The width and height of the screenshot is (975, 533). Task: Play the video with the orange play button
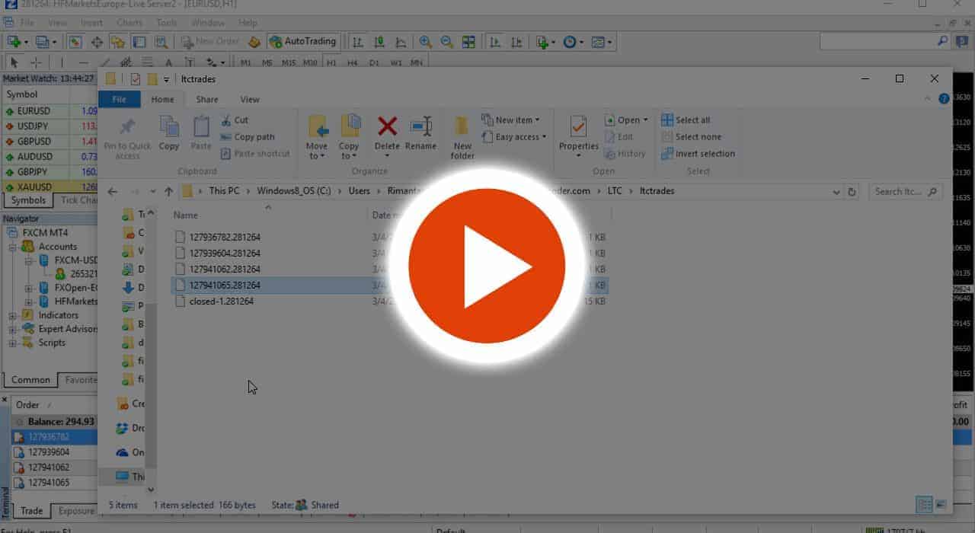(x=487, y=266)
